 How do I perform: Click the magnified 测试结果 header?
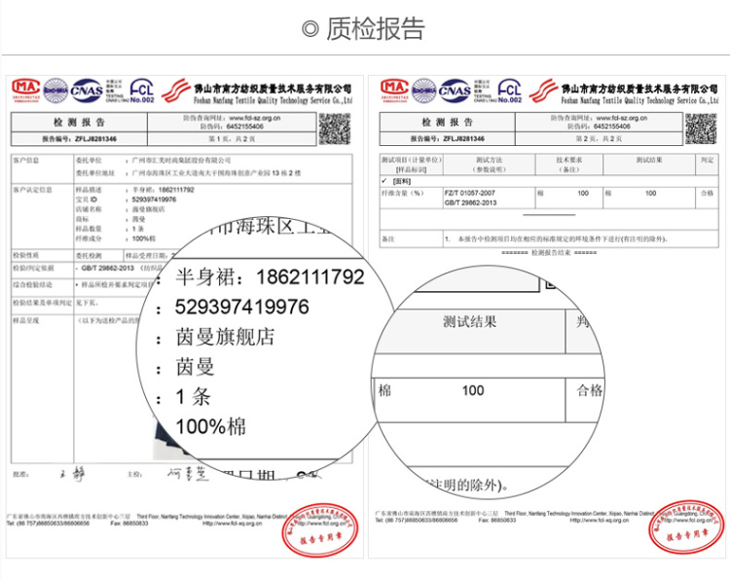click(x=470, y=322)
